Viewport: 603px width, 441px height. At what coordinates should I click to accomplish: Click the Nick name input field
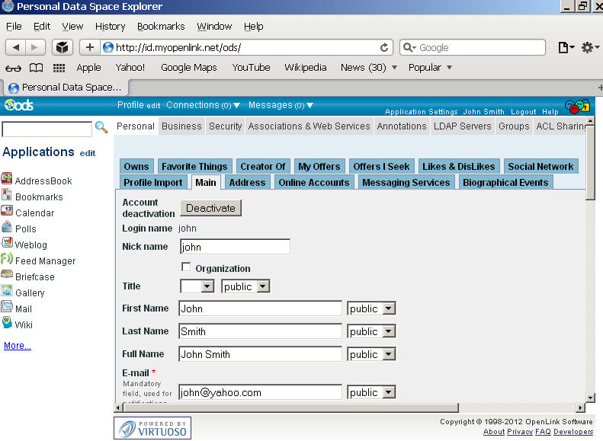235,247
